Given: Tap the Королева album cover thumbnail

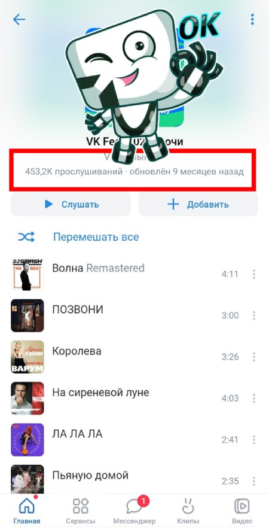Looking at the screenshot, I should pos(27,357).
